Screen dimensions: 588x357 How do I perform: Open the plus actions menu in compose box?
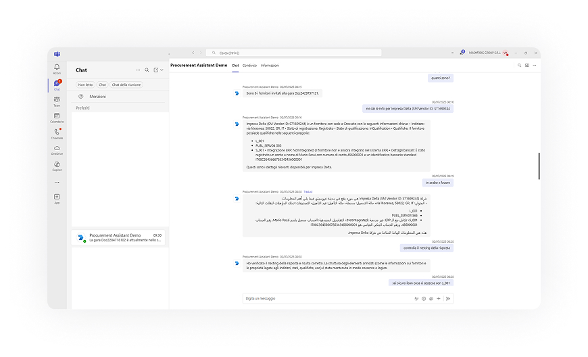point(439,298)
